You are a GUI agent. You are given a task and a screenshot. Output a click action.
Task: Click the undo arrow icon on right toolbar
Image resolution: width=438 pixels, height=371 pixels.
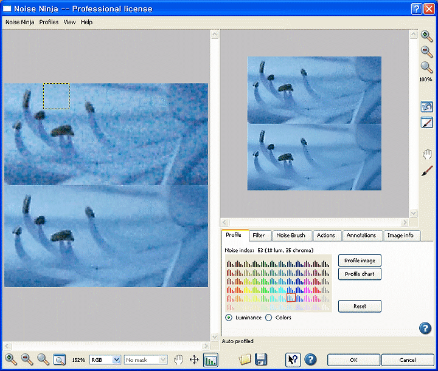pyautogui.click(x=426, y=107)
